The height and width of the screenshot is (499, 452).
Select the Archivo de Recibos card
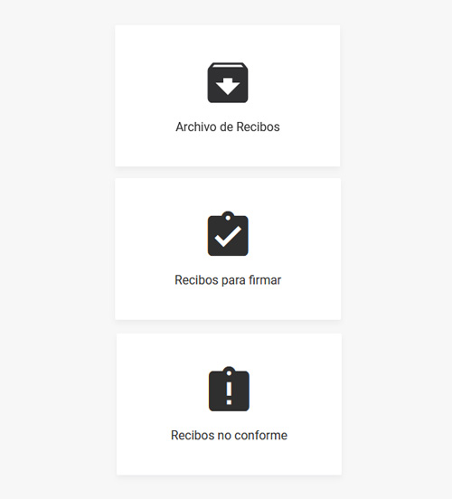[228, 96]
